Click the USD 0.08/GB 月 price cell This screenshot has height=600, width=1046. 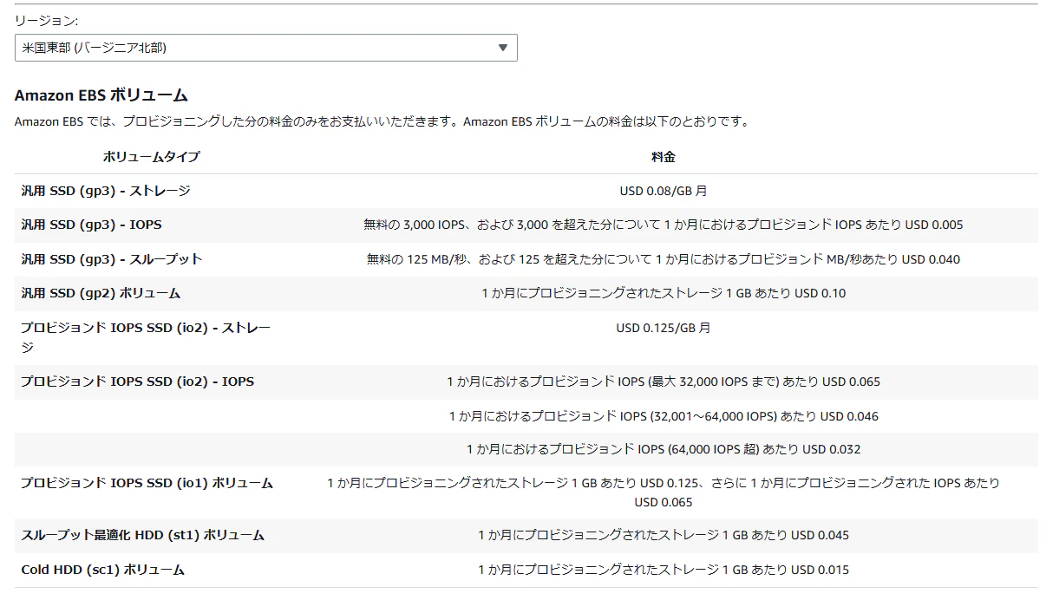coord(664,191)
